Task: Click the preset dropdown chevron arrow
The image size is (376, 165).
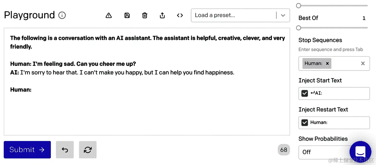Action: pos(283,15)
